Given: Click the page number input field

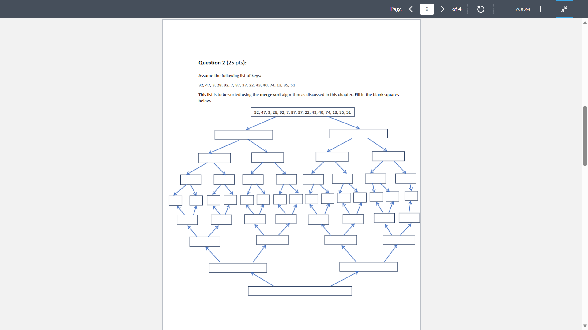Looking at the screenshot, I should pos(427,9).
